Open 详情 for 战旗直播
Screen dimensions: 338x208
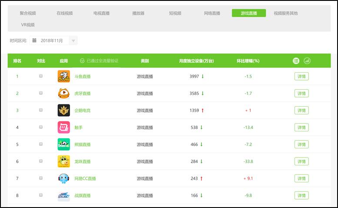tap(301, 195)
